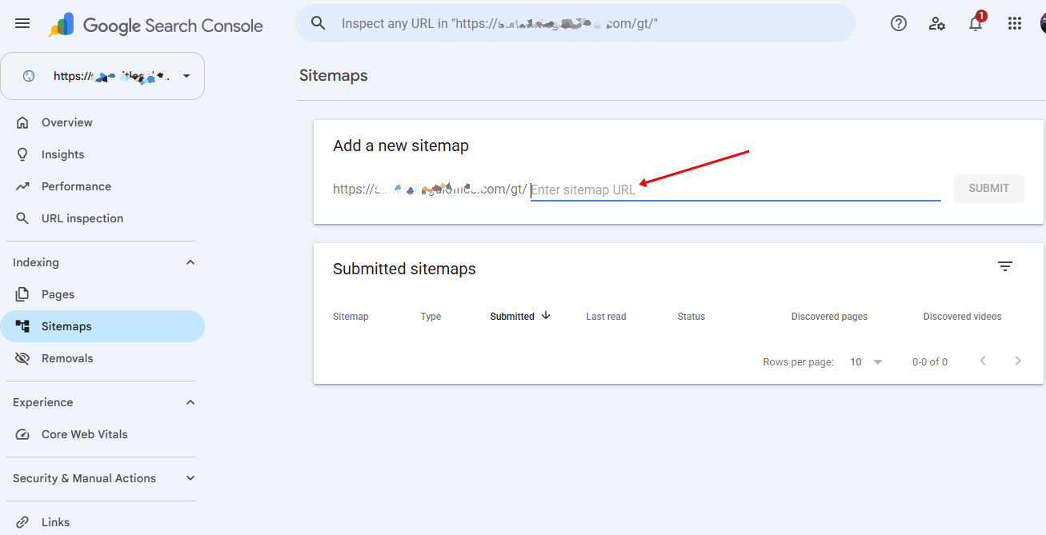The height and width of the screenshot is (535, 1046).
Task: Open the main hamburger menu
Action: (x=22, y=24)
